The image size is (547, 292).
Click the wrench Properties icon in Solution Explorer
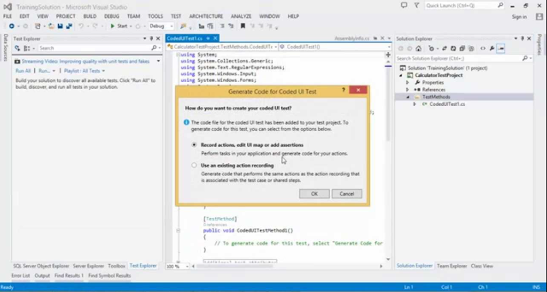tap(491, 48)
